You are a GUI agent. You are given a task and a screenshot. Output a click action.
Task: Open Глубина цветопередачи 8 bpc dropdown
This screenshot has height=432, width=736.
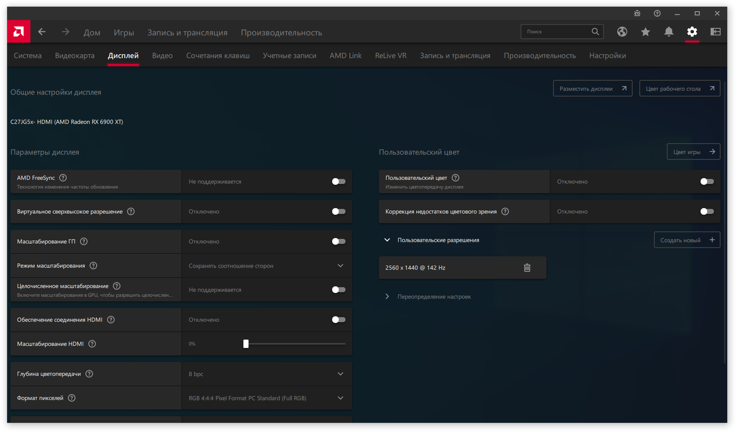tap(267, 374)
